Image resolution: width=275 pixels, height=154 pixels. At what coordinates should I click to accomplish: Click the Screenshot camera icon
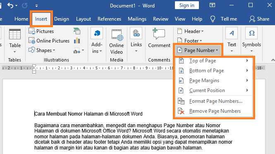pos(77,50)
